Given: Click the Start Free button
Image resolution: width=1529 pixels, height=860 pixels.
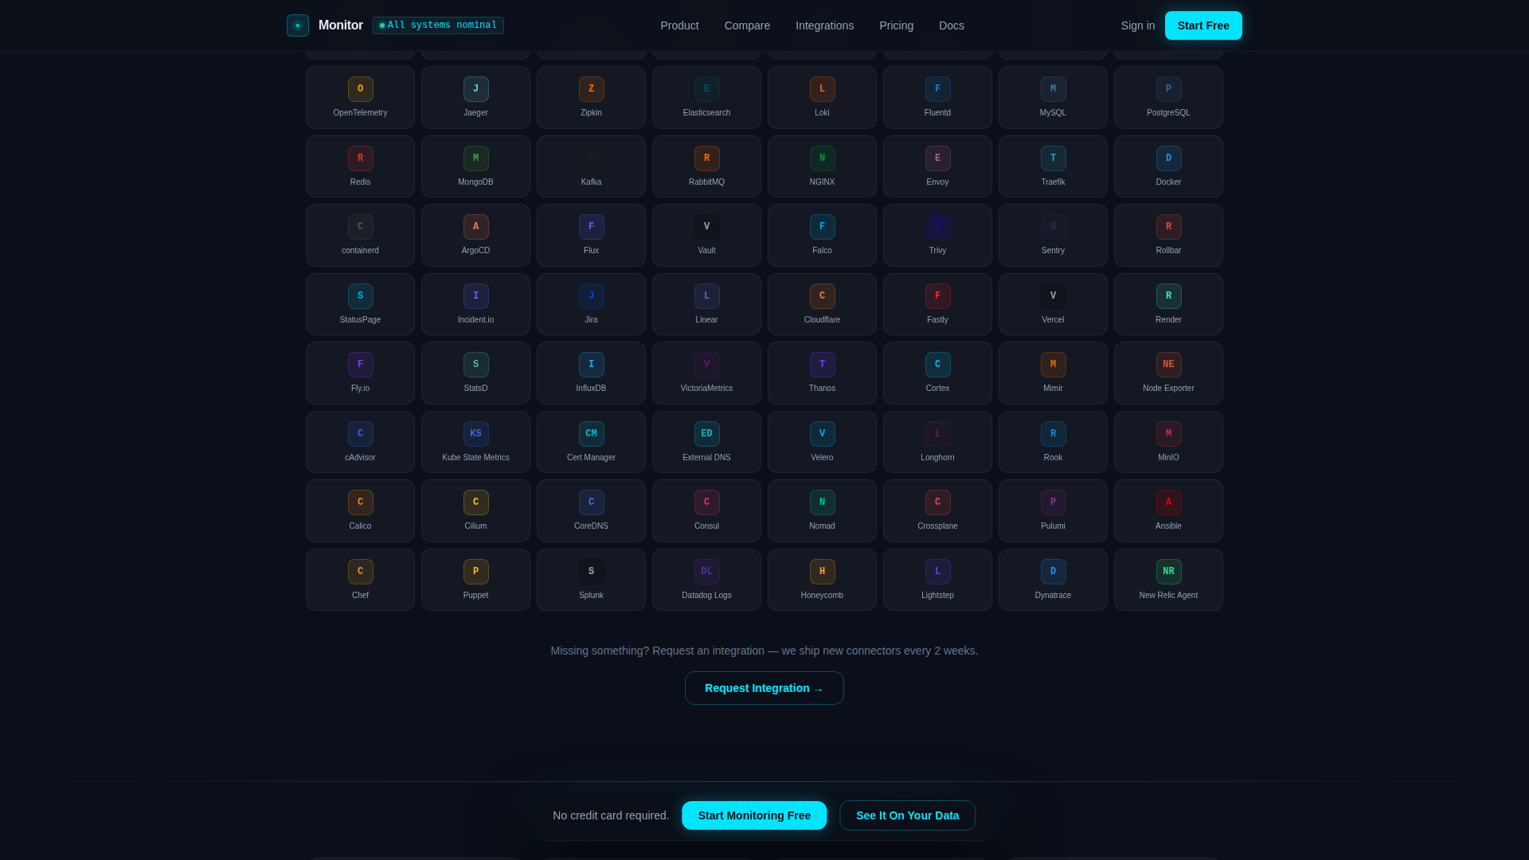Looking at the screenshot, I should click(x=1203, y=25).
